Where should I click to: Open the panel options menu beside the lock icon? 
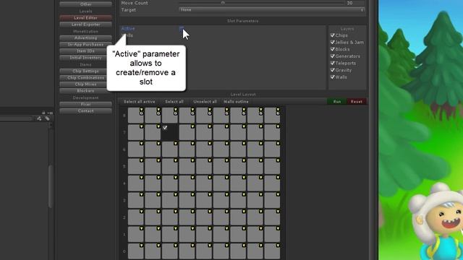click(x=50, y=113)
